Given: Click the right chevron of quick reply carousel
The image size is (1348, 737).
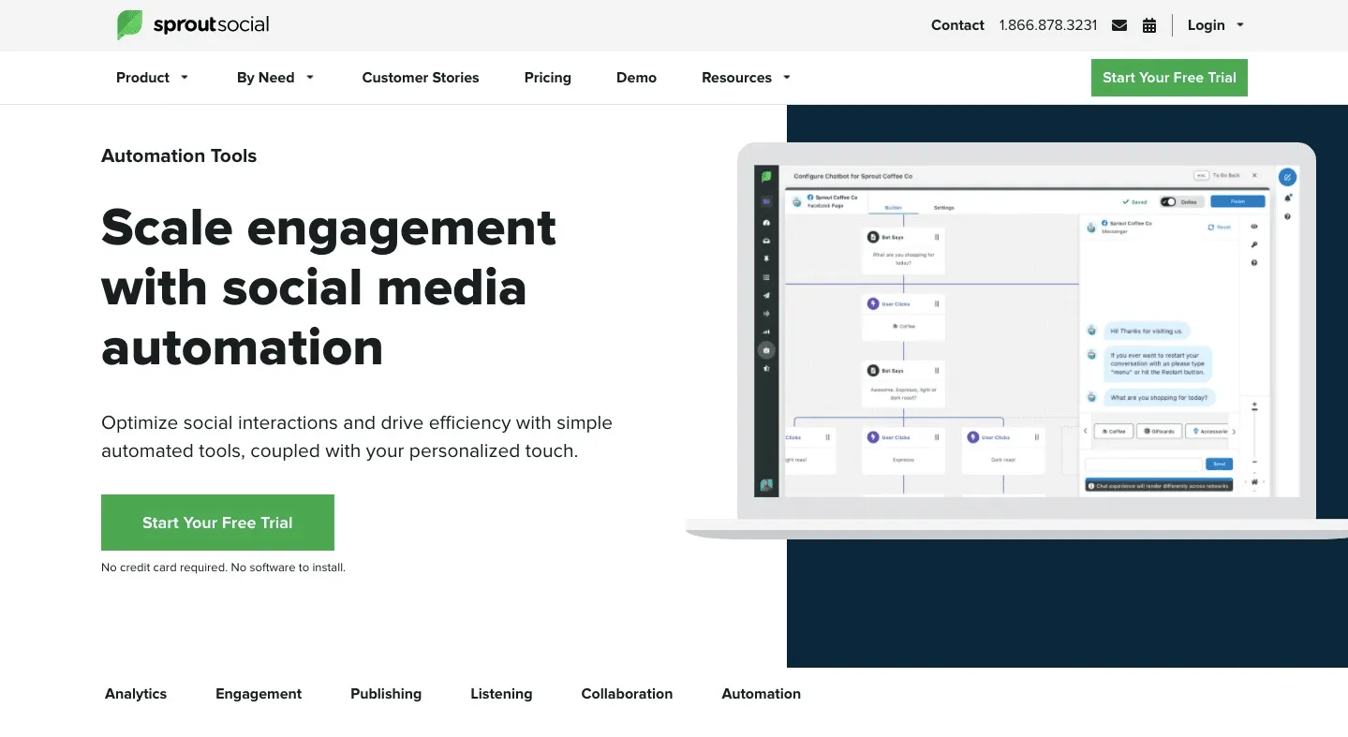Looking at the screenshot, I should 1234,432.
